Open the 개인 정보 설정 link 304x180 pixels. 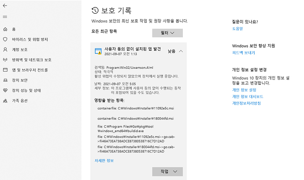point(244,90)
